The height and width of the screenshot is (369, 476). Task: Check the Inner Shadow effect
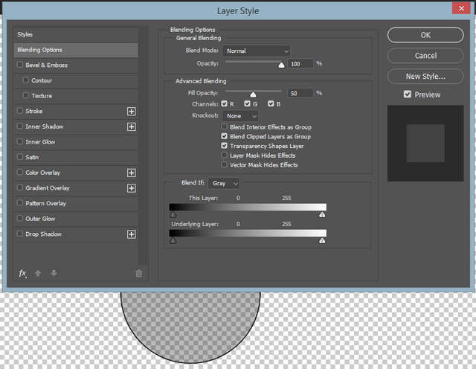20,126
